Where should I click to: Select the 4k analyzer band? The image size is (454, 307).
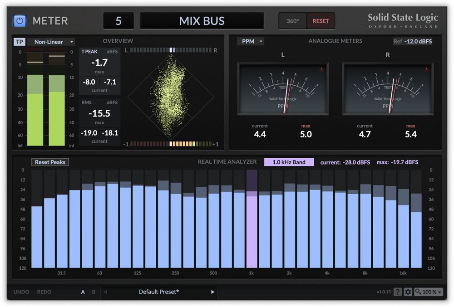click(327, 219)
